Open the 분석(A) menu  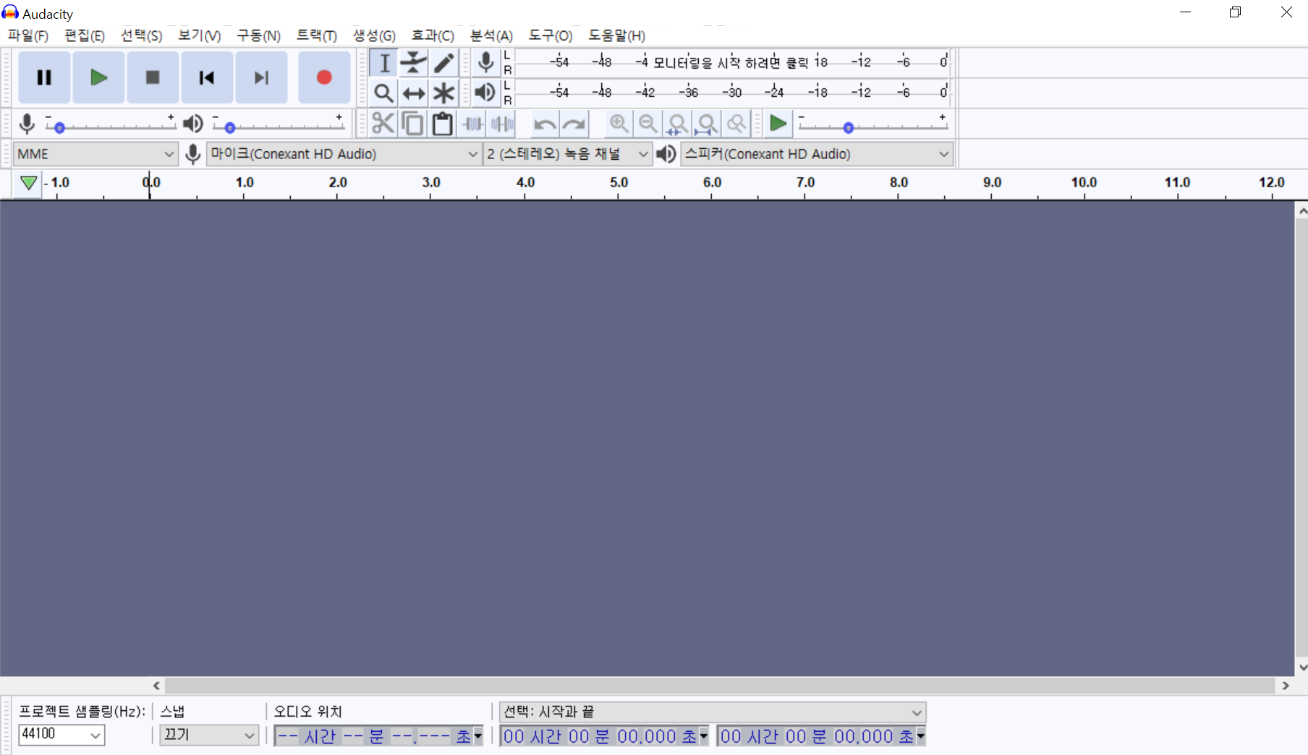(x=491, y=35)
